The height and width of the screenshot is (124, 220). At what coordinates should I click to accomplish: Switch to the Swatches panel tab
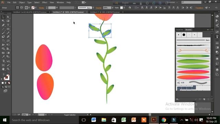click(x=179, y=30)
